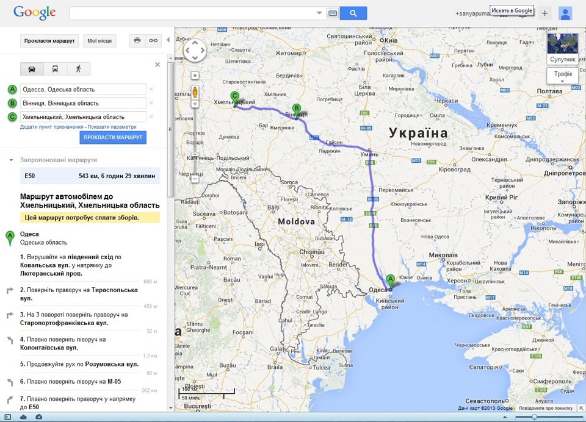Select the car travel mode
This screenshot has width=586, height=422.
[x=32, y=69]
